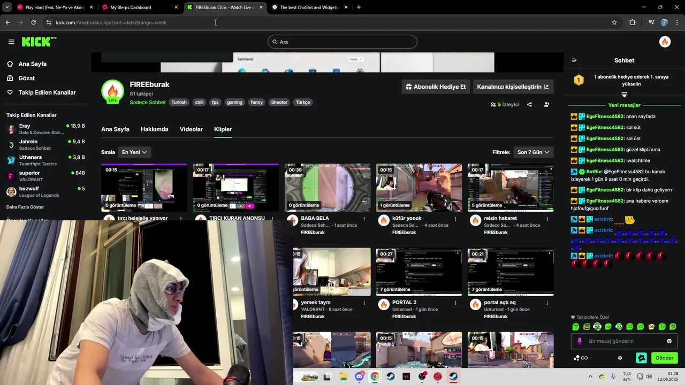Bookmark this page with the star icon
Viewport: 685px width, 385px height.
click(x=614, y=22)
